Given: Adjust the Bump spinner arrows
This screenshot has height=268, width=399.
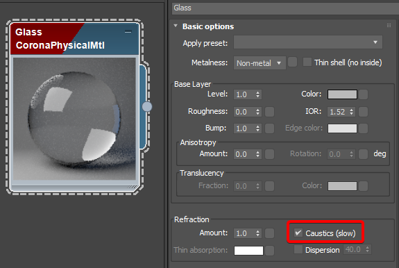Looking at the screenshot, I should tap(257, 128).
